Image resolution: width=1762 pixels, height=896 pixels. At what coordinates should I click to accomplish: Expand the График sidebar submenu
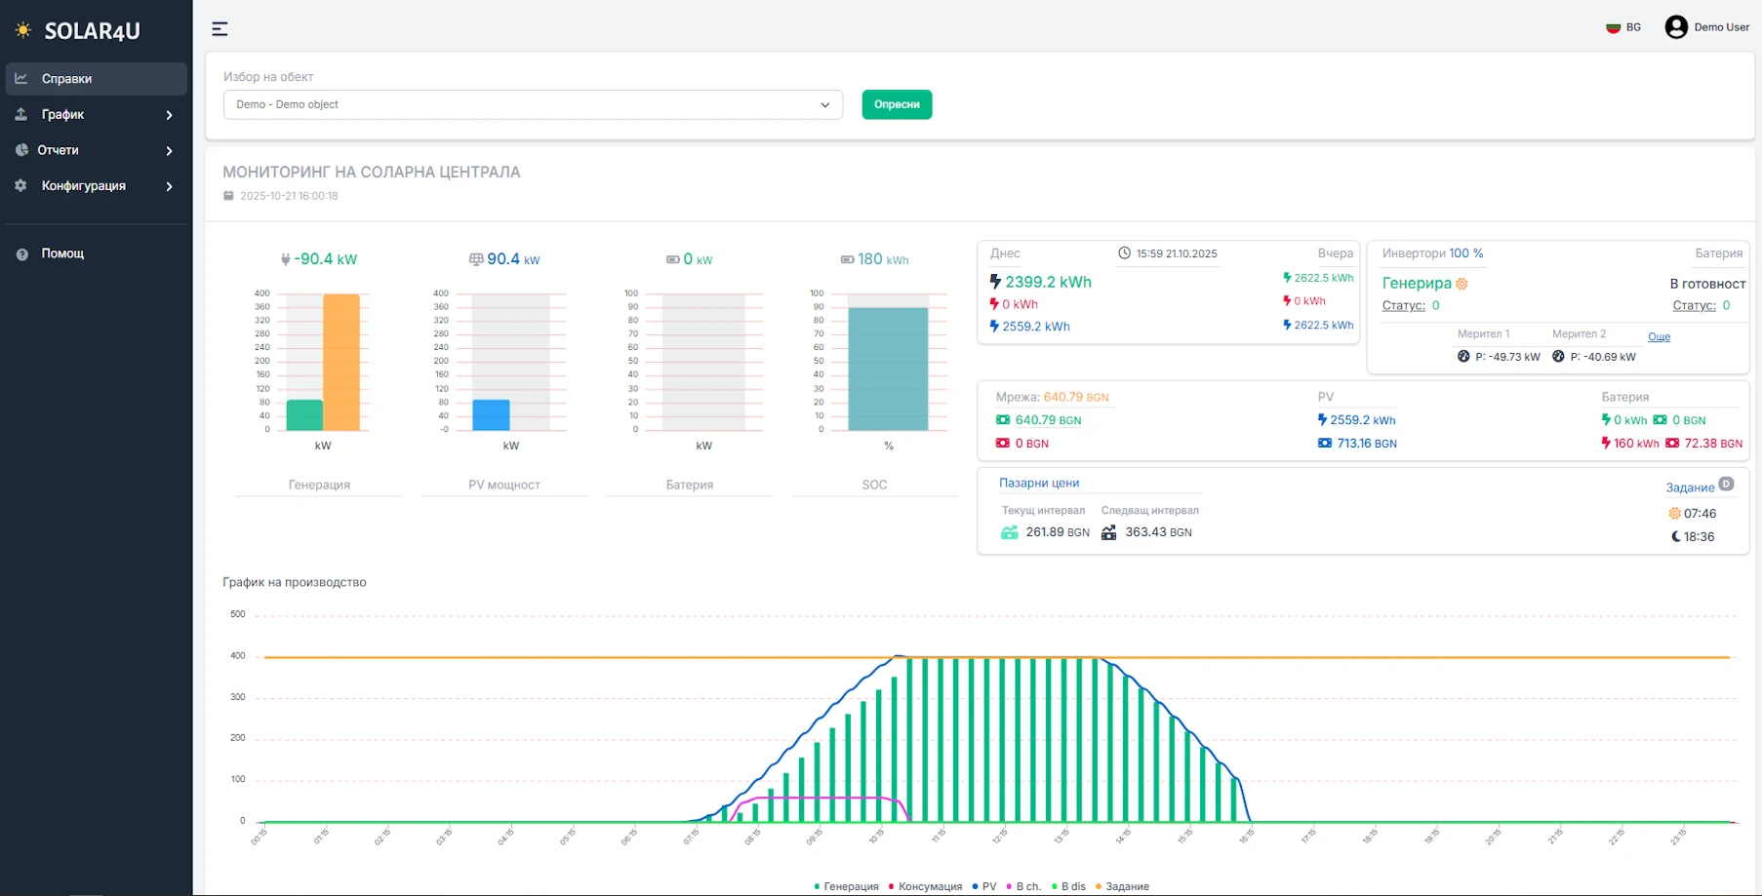(x=96, y=115)
